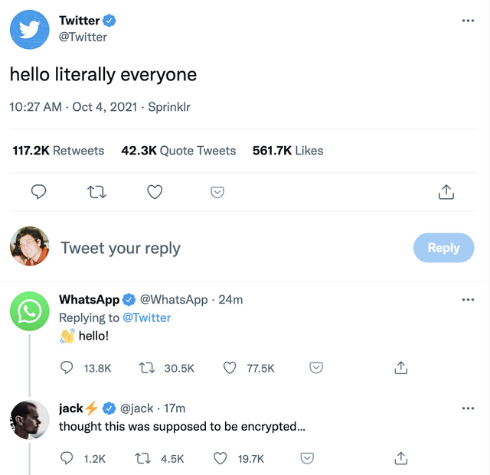
Task: Click the reply icon under the main tweet
Action: pyautogui.click(x=38, y=192)
